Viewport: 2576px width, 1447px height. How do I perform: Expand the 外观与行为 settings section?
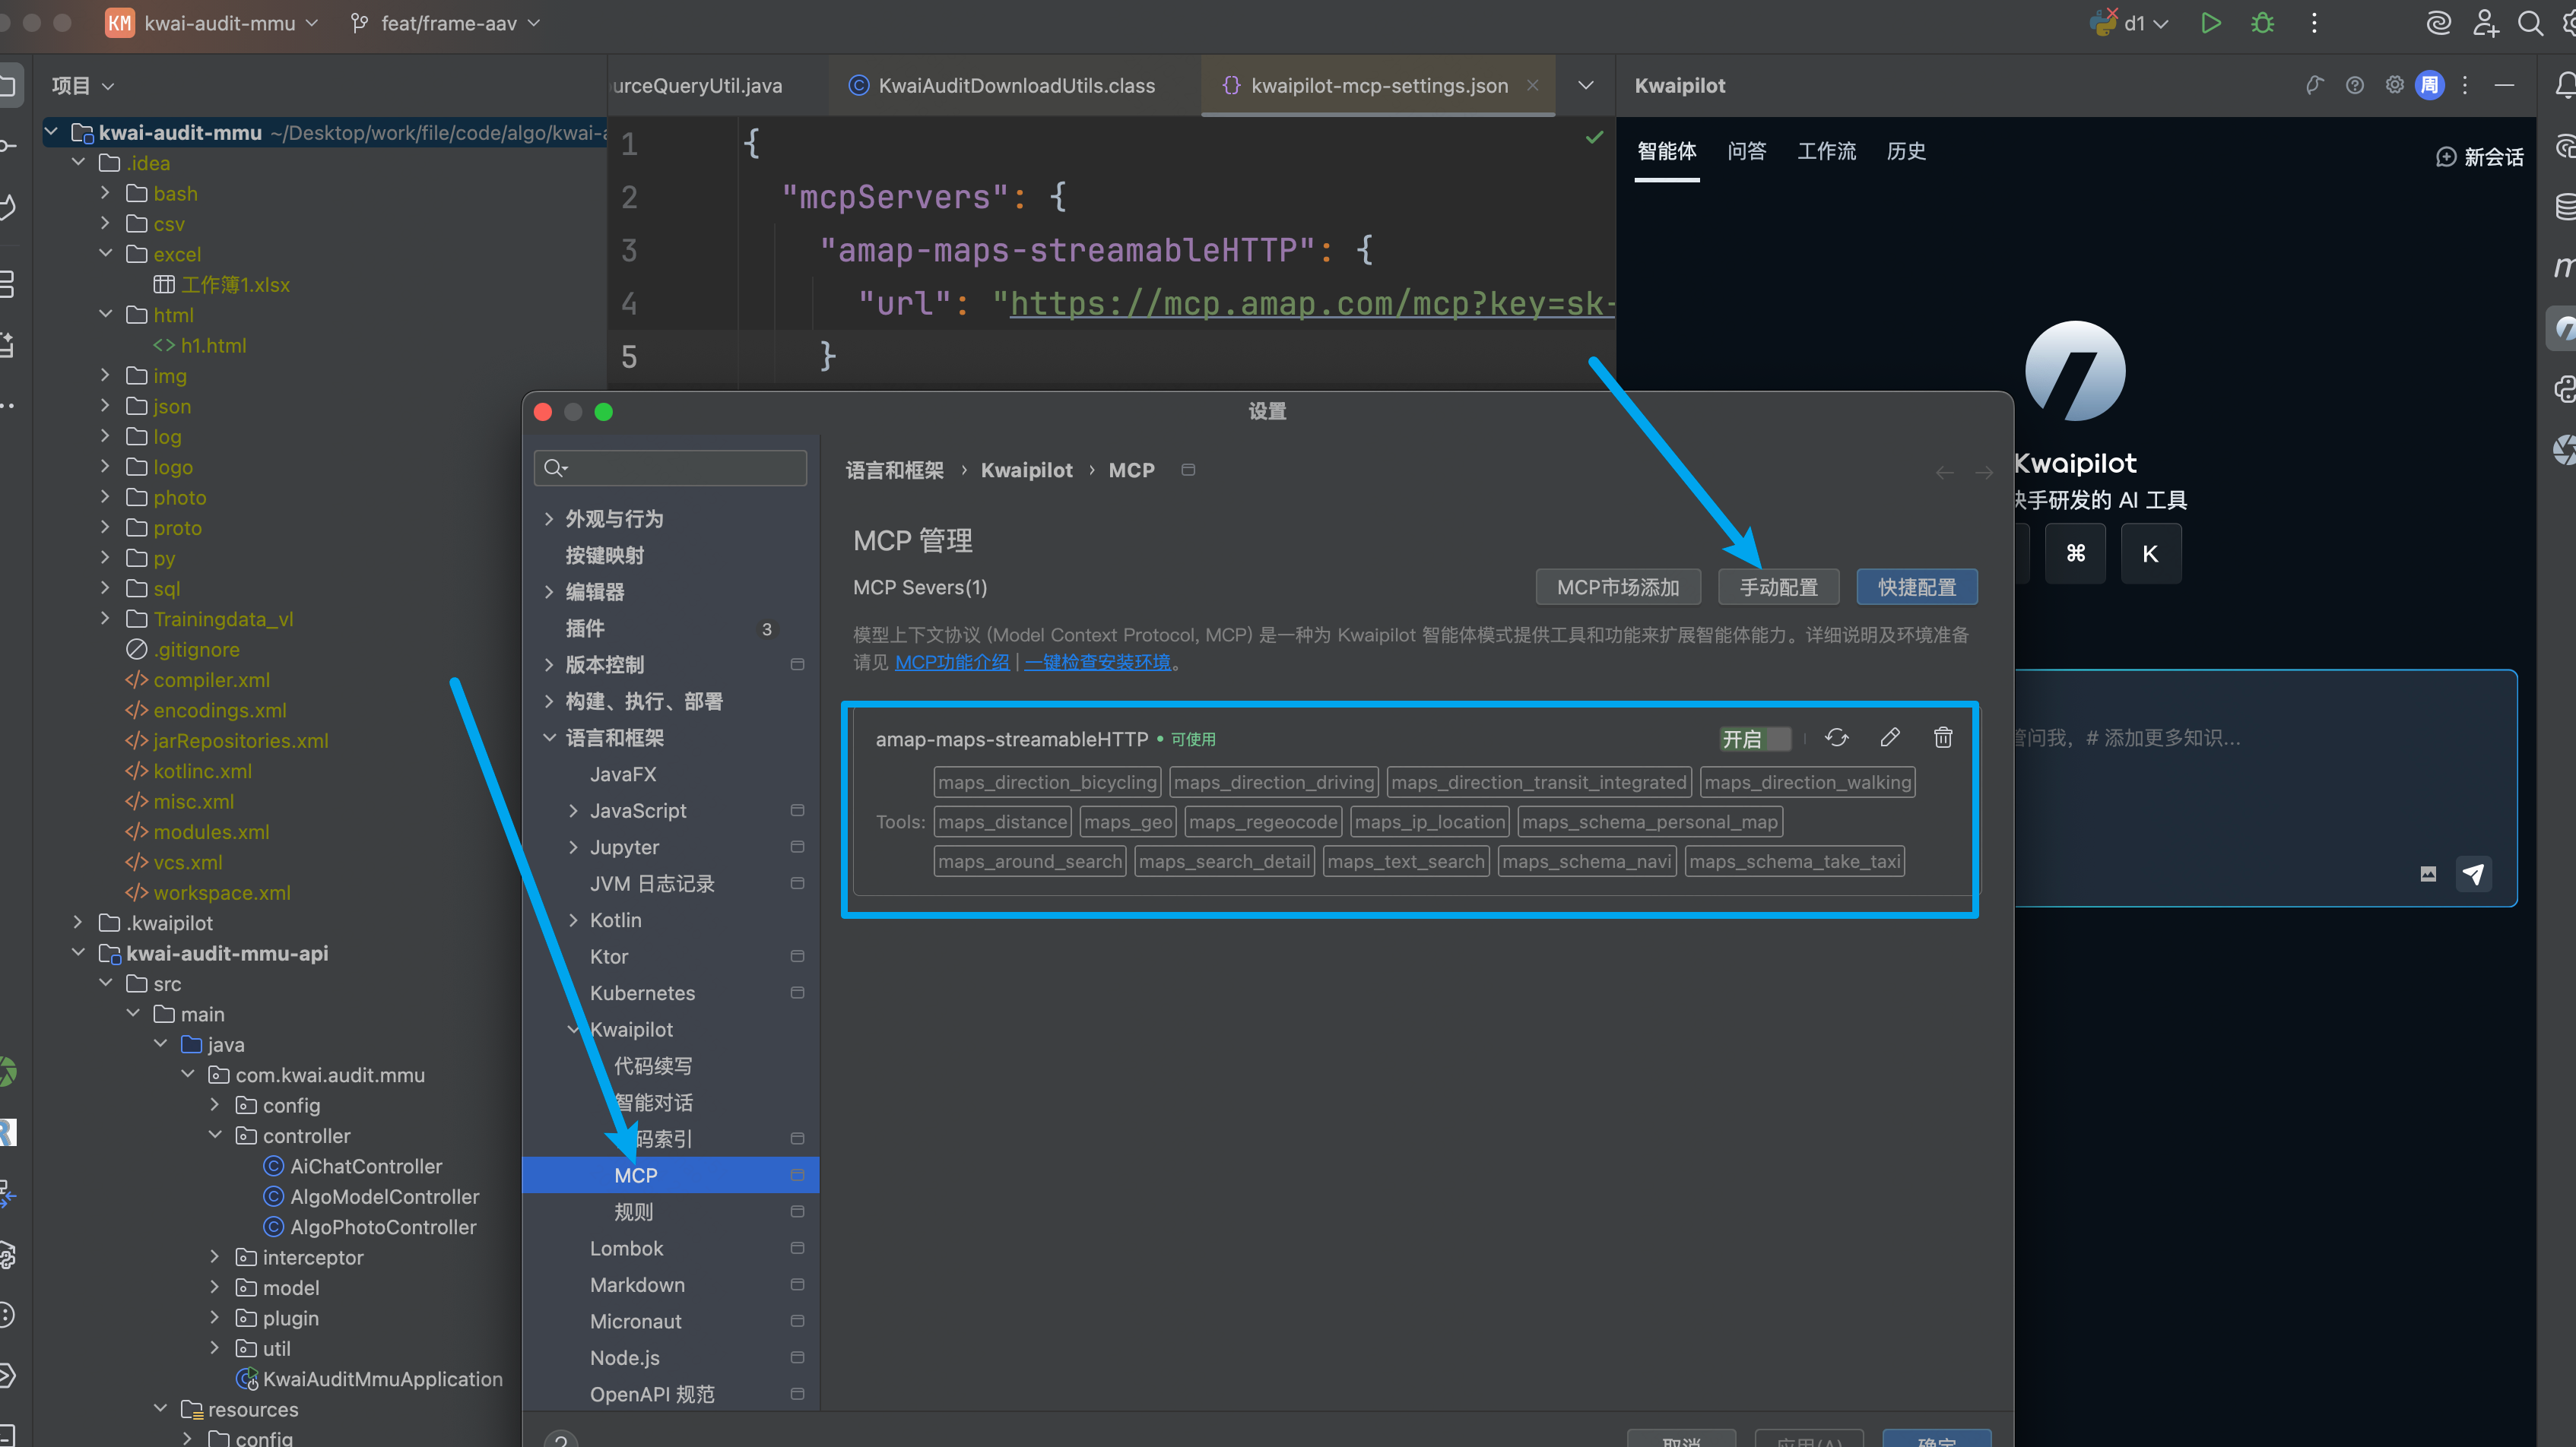549,518
